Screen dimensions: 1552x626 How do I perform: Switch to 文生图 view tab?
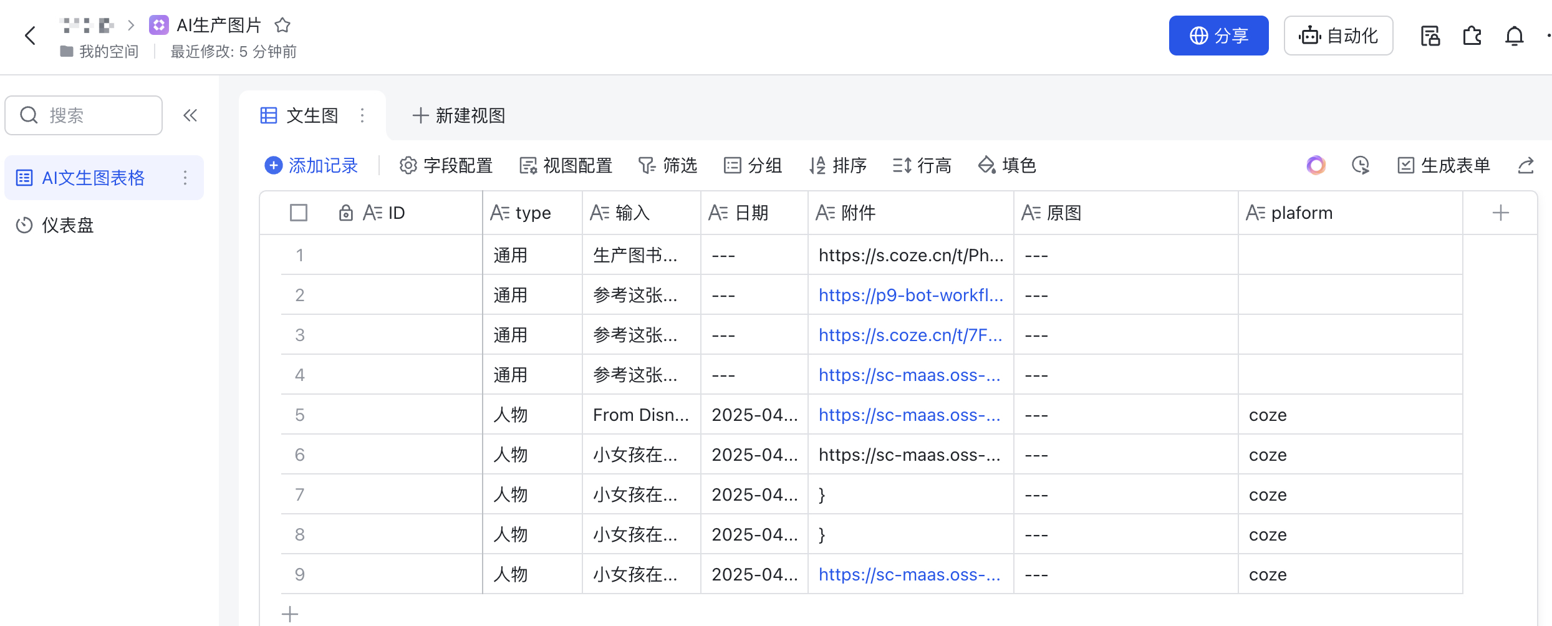coord(312,115)
